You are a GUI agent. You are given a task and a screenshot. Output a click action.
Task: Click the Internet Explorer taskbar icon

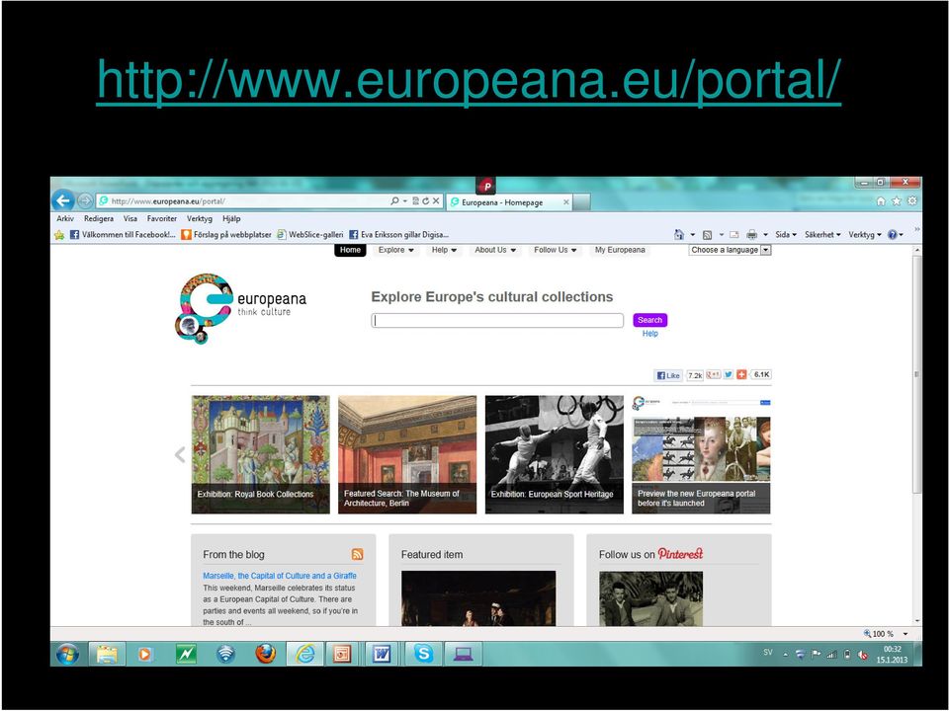pos(305,654)
